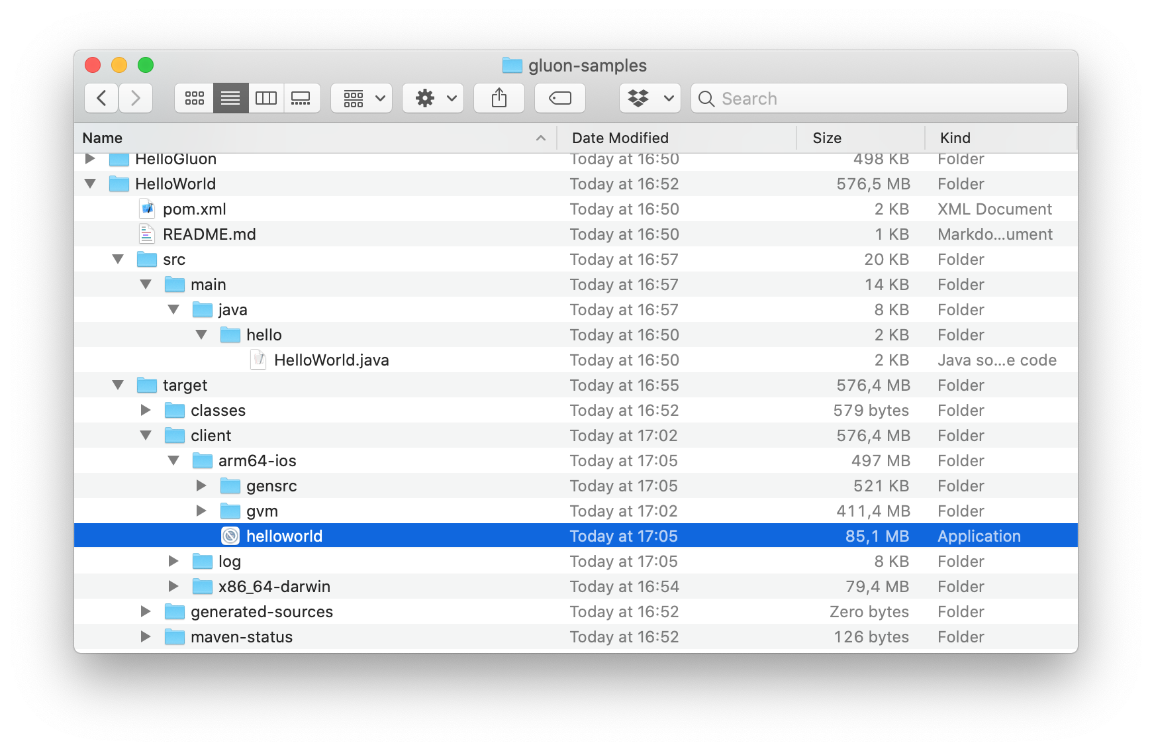Screen dimensions: 1152x751
Task: Click the gluon-samples title folder icon
Action: (512, 65)
